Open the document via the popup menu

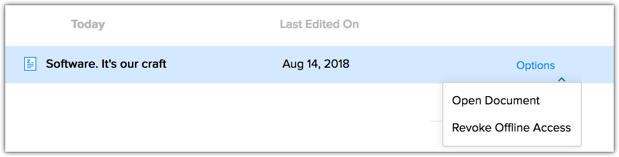click(x=496, y=100)
